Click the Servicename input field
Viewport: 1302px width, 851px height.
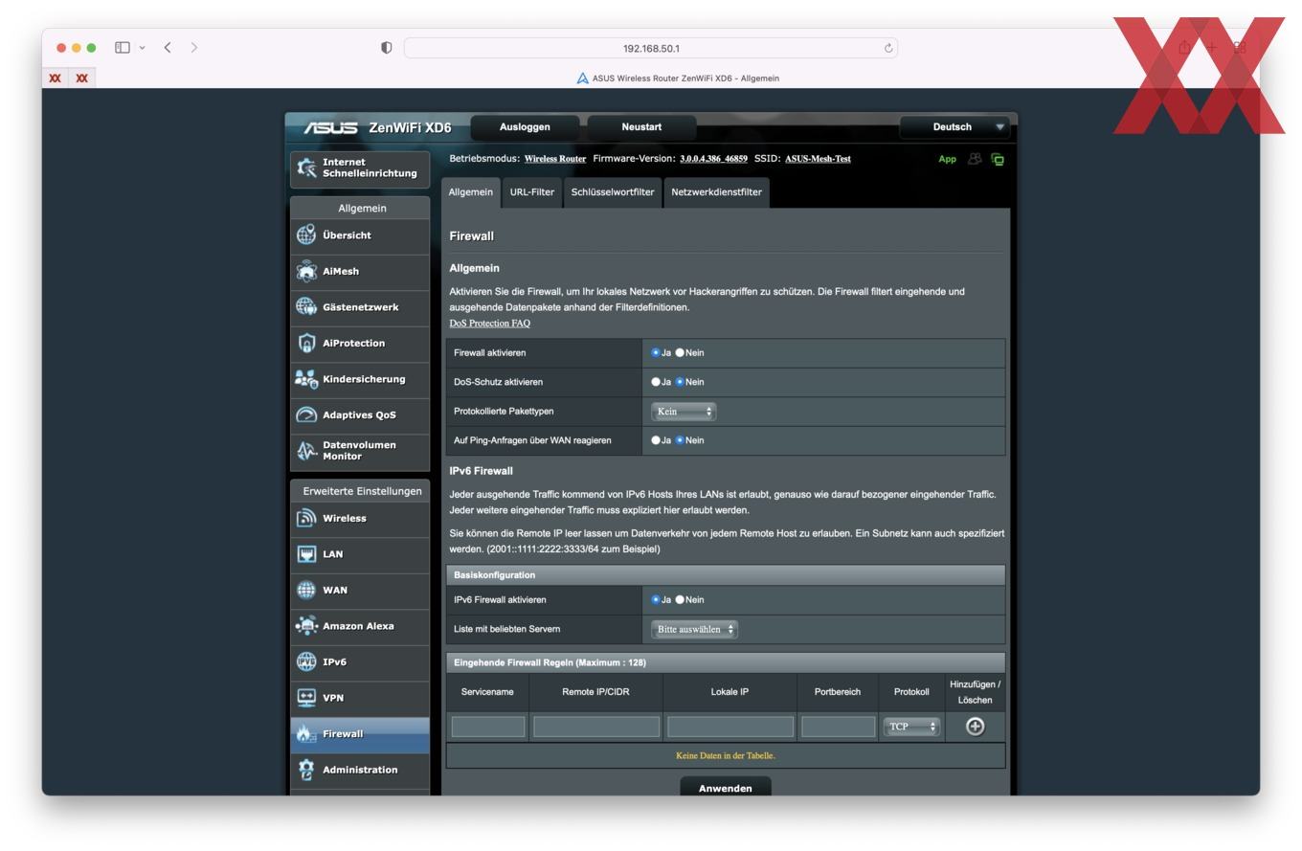click(x=488, y=727)
